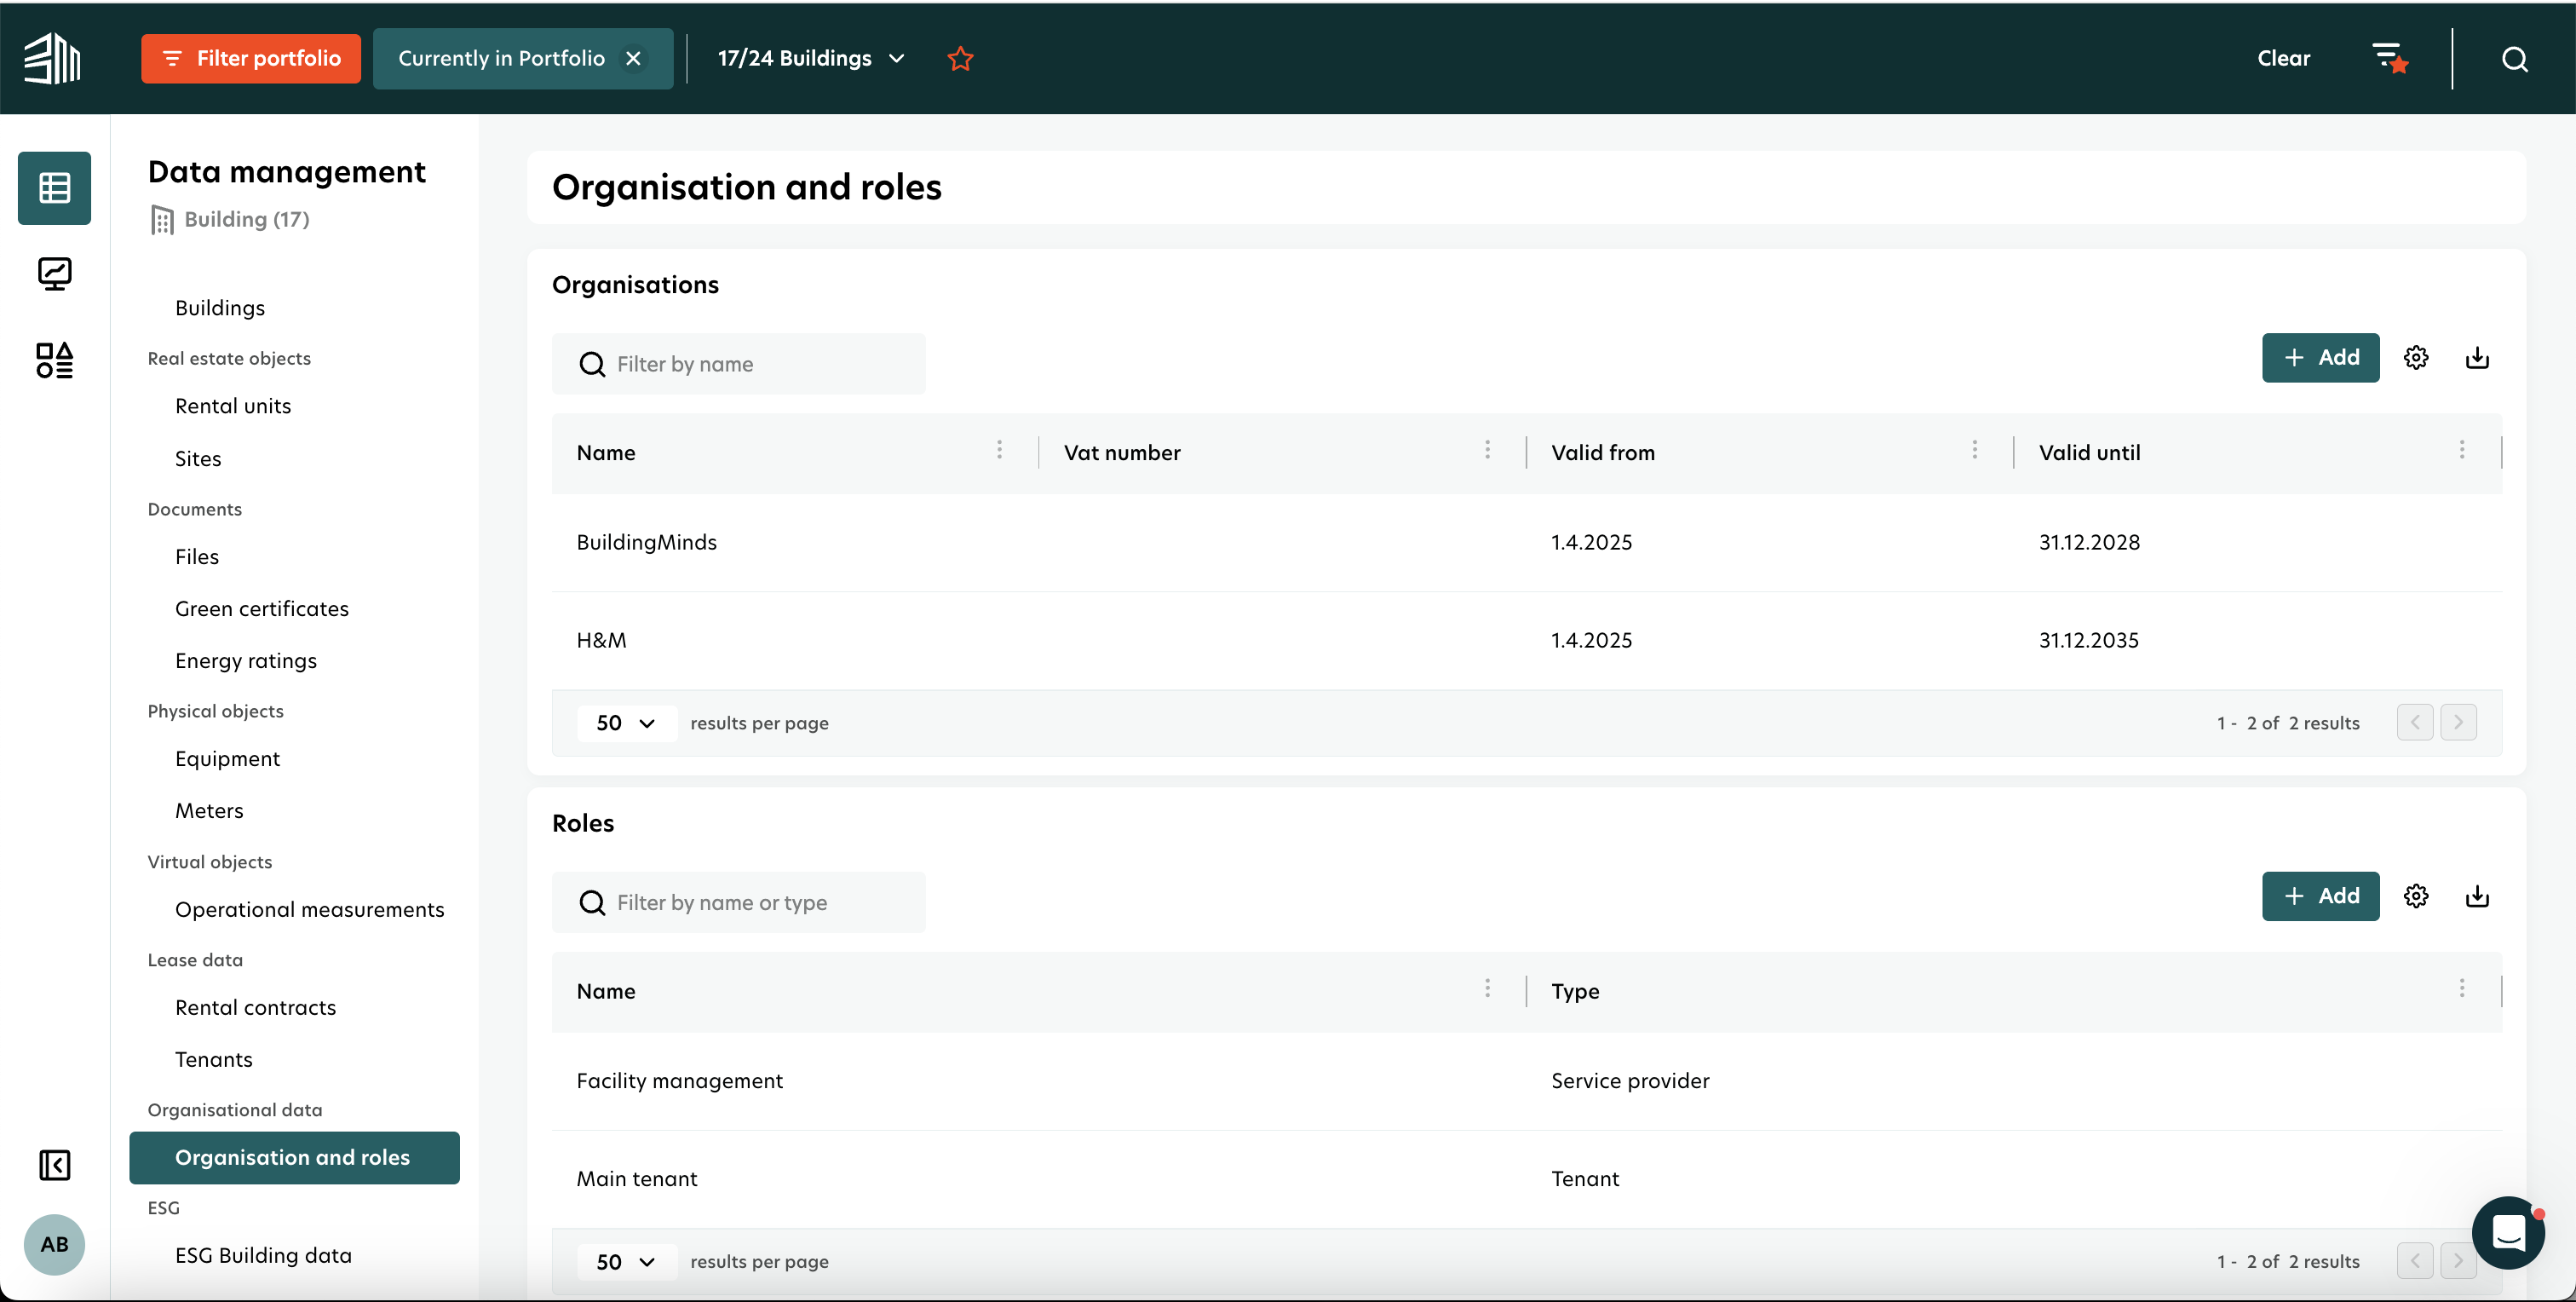Go to Green certificates menu item

[x=261, y=608]
